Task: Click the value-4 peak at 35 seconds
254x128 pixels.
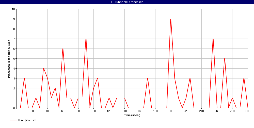Action: 44,68
